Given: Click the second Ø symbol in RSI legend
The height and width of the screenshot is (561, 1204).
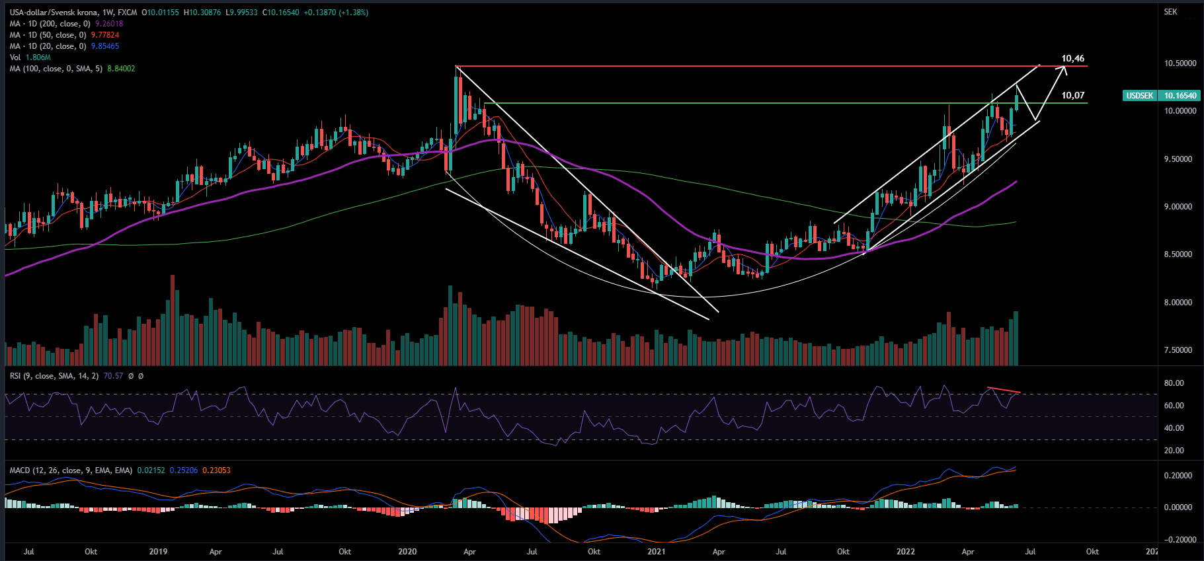Looking at the screenshot, I should [141, 376].
